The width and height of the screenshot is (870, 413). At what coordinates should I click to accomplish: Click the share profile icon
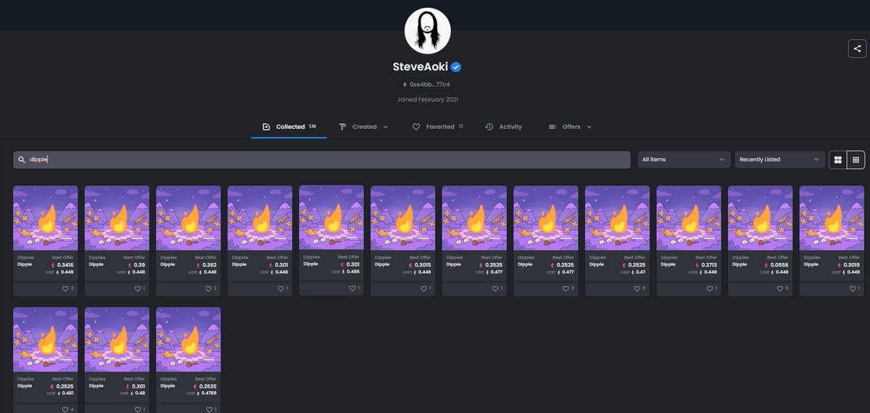858,49
